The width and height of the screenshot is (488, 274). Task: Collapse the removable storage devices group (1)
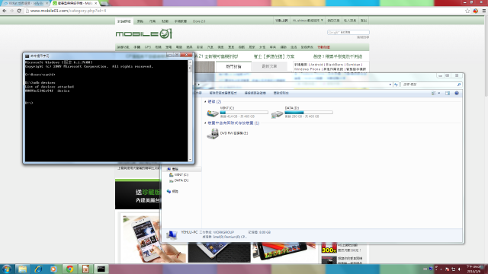(x=205, y=123)
